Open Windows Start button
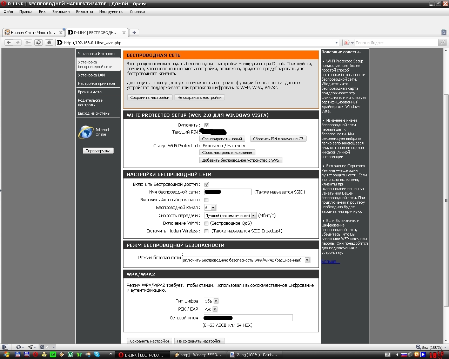449x359 pixels. coord(7,354)
